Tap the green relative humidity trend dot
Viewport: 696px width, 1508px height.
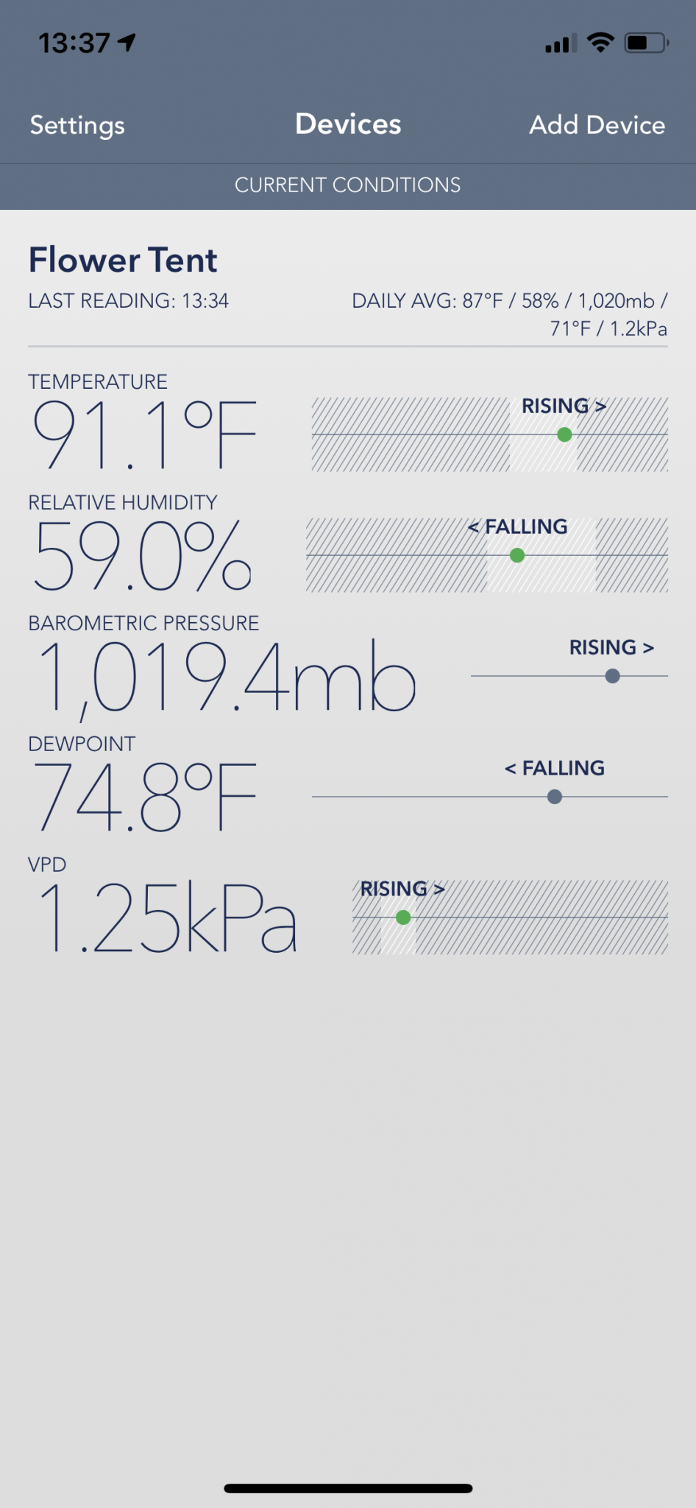[x=517, y=555]
